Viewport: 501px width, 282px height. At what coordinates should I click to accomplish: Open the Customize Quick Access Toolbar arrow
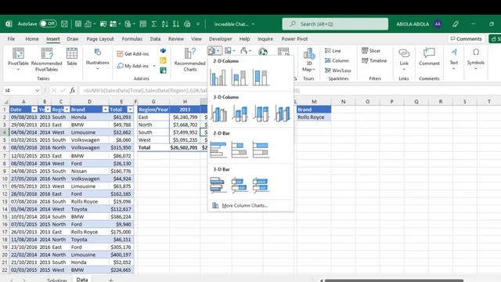click(198, 23)
